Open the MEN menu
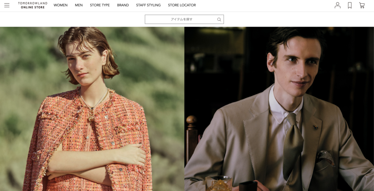 click(79, 5)
